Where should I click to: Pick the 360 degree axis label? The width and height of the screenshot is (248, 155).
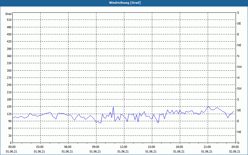[9, 56]
